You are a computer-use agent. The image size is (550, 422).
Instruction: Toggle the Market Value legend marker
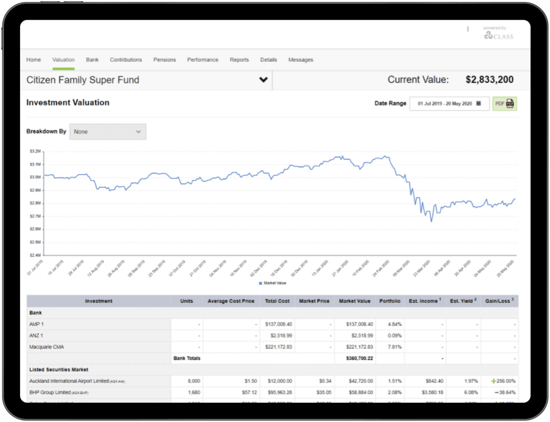click(261, 283)
